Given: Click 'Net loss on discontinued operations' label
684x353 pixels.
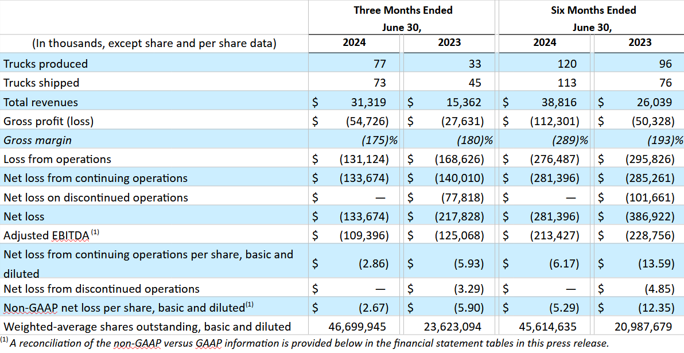Looking at the screenshot, I should coord(95,197).
